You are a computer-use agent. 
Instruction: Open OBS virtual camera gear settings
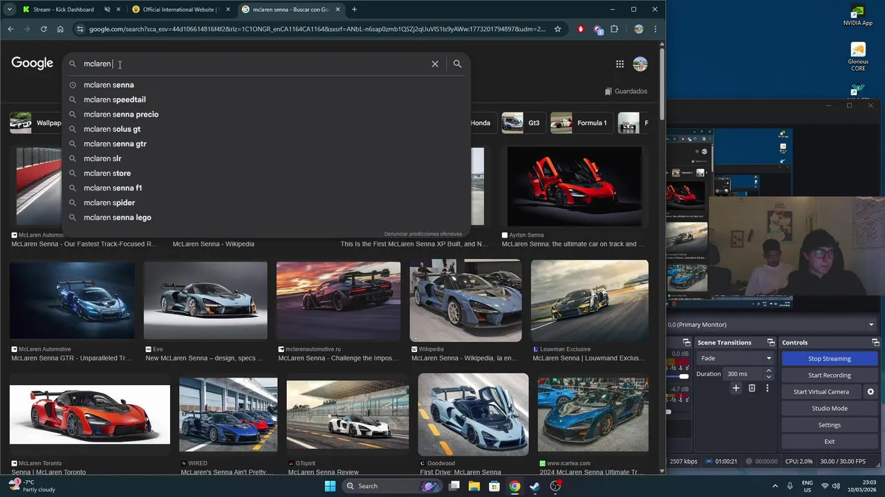pyautogui.click(x=870, y=392)
